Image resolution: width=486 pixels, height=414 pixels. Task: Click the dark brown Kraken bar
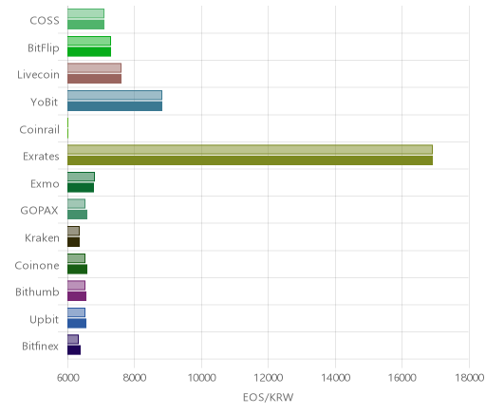(73, 242)
